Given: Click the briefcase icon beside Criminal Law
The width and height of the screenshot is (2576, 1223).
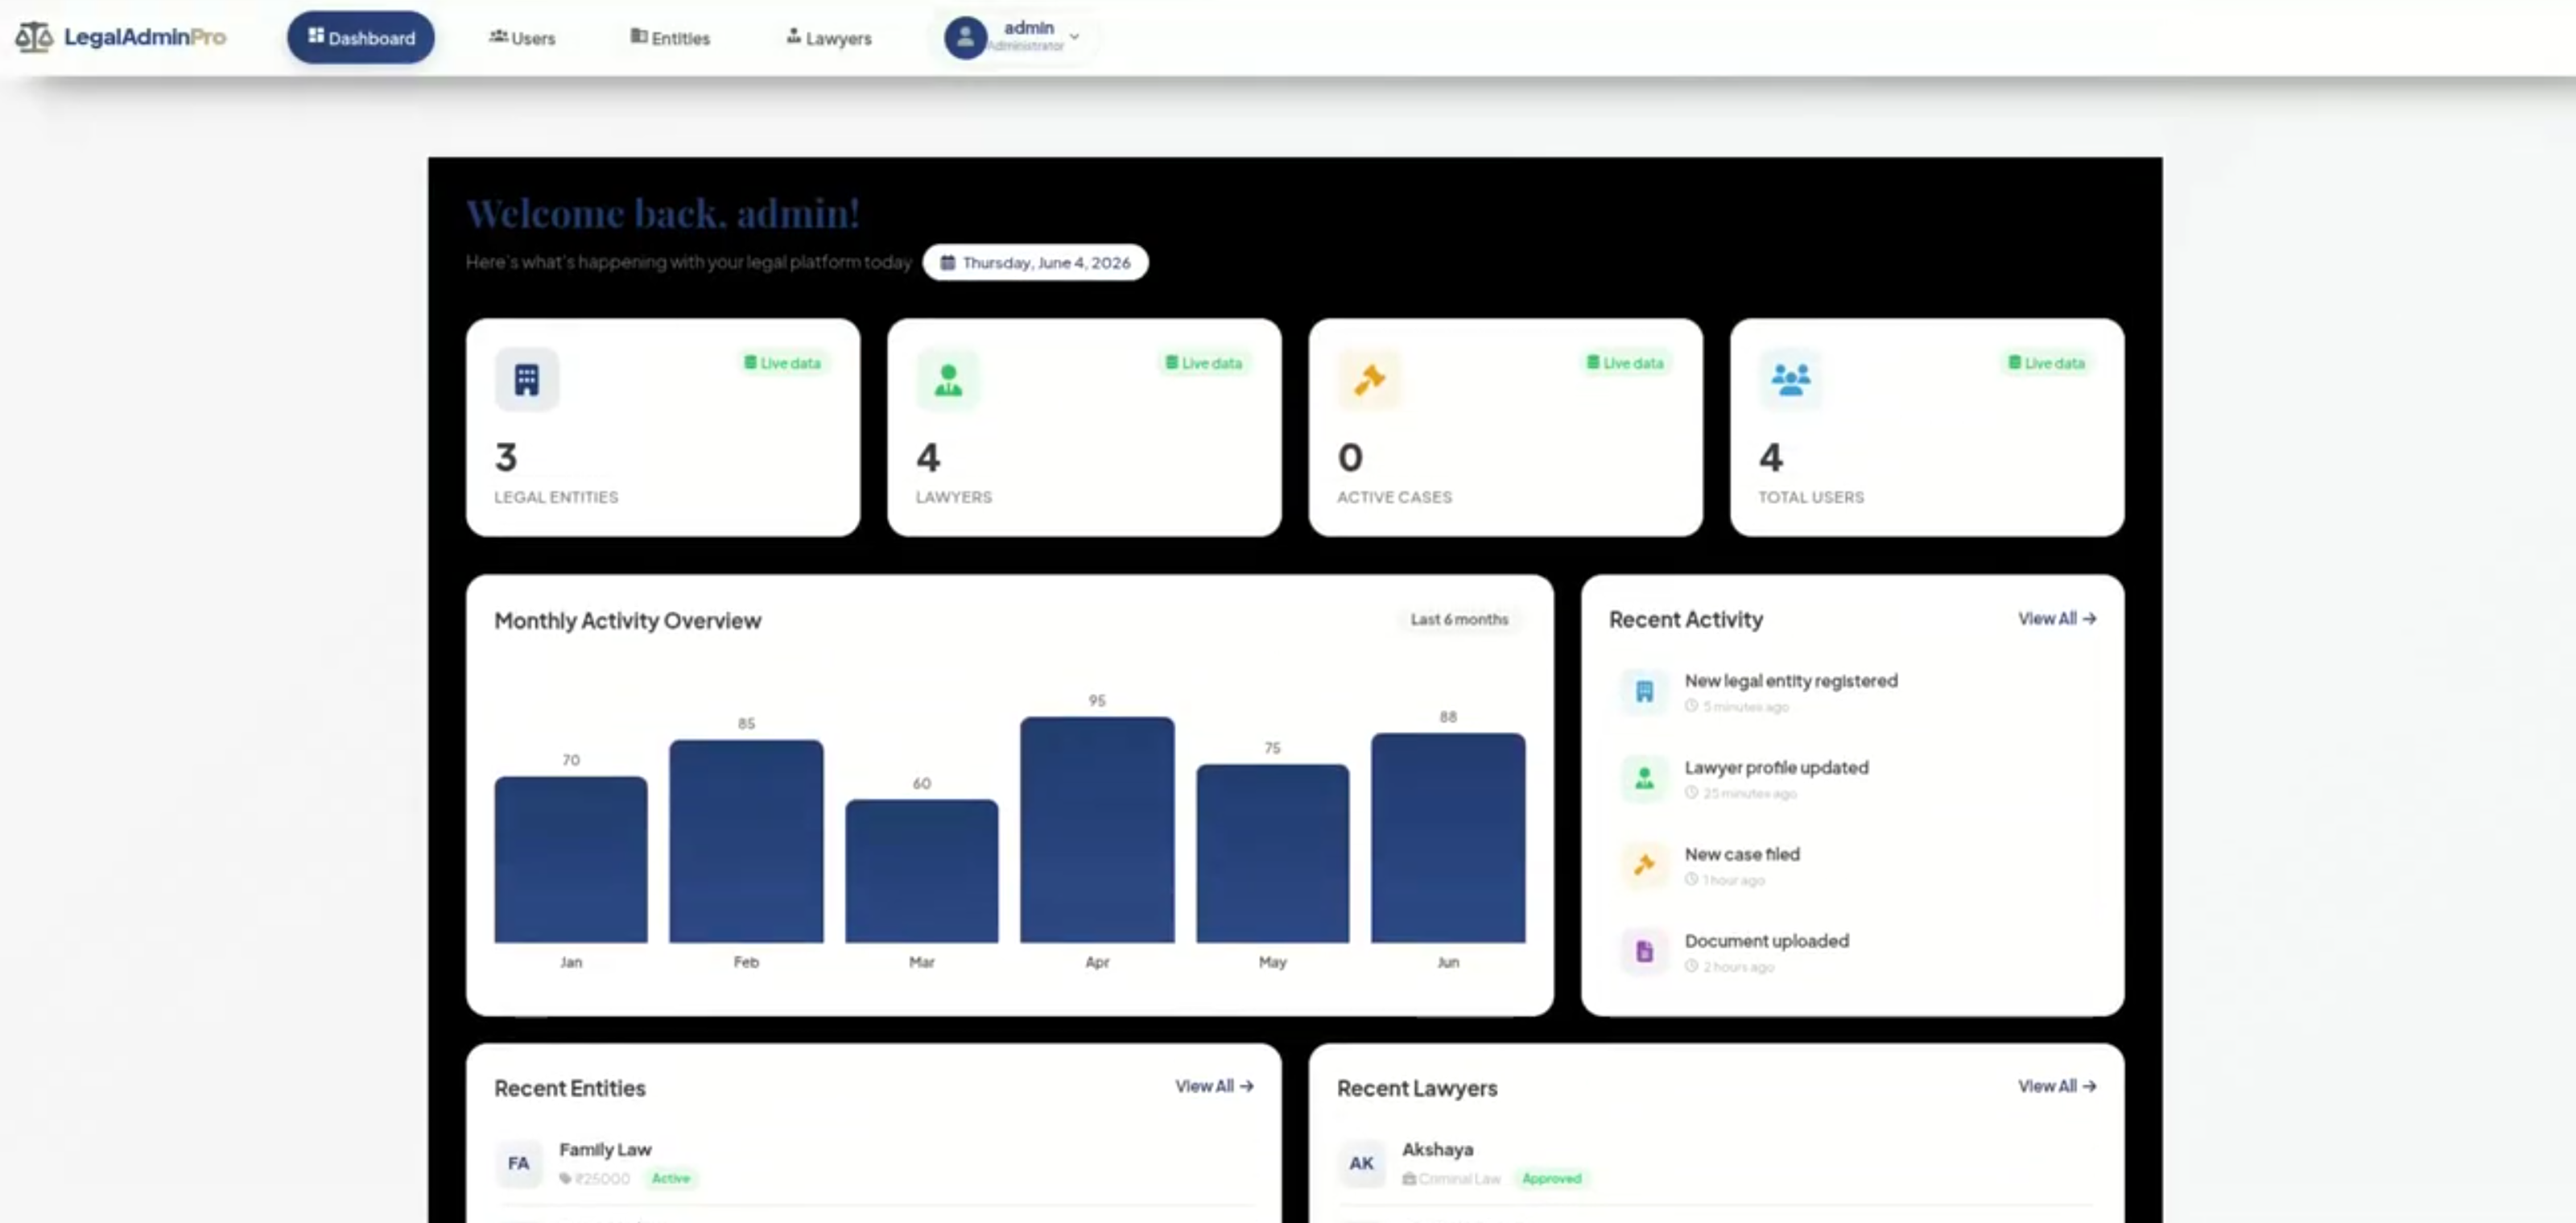Looking at the screenshot, I should tap(1409, 1179).
